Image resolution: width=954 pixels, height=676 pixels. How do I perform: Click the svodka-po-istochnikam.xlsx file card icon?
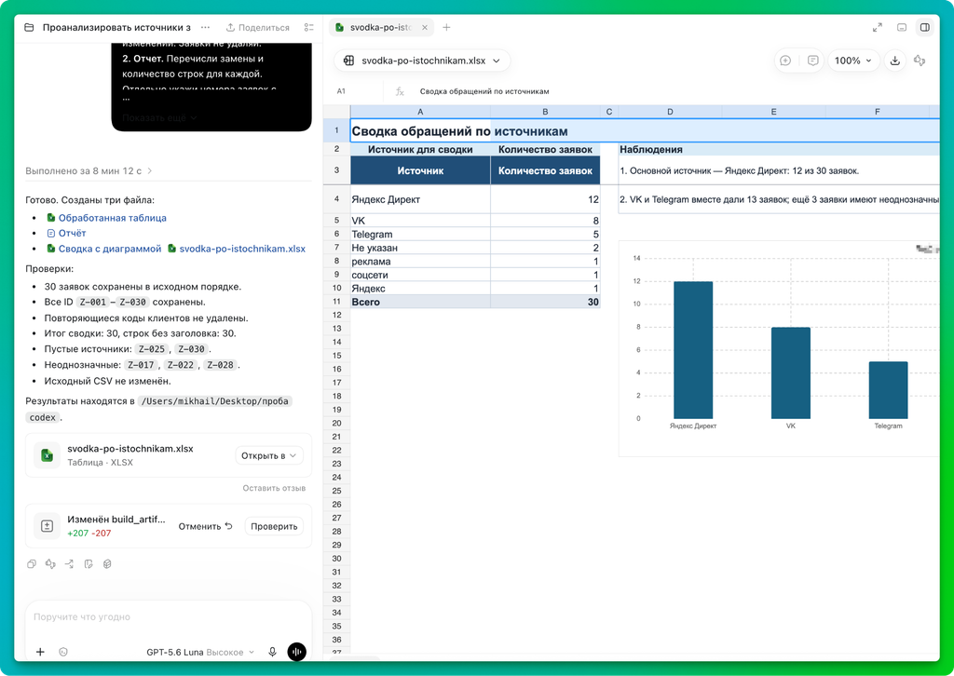[47, 455]
